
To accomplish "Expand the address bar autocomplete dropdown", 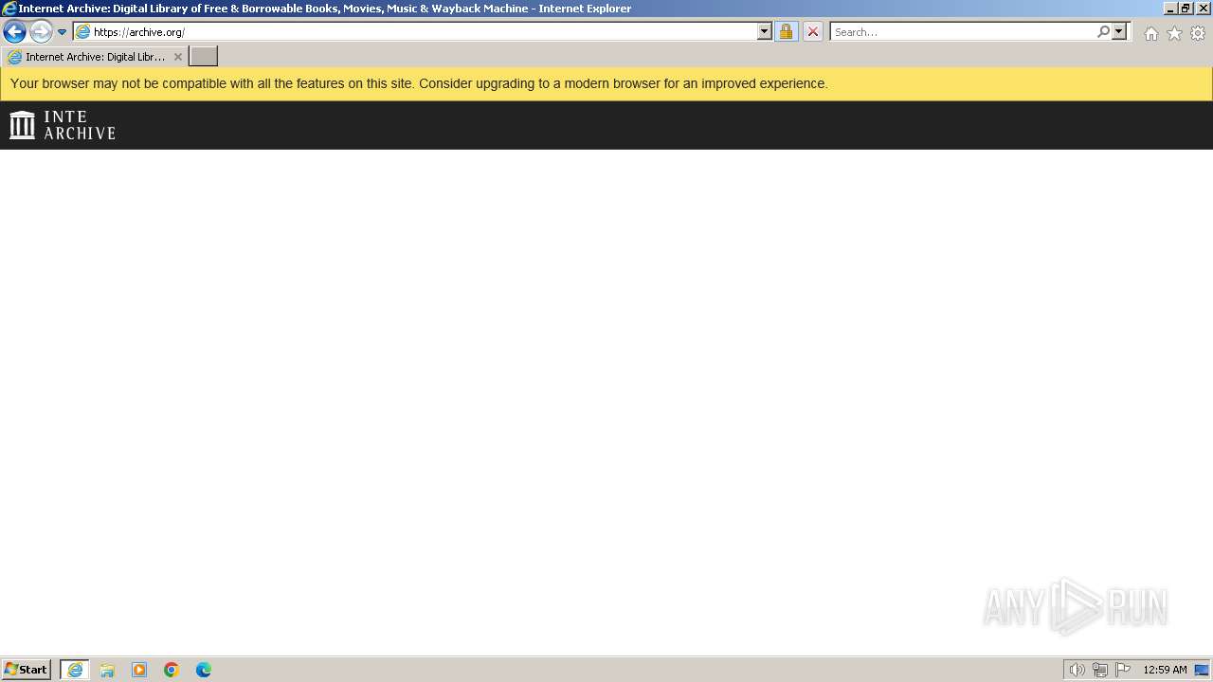I will pyautogui.click(x=765, y=32).
